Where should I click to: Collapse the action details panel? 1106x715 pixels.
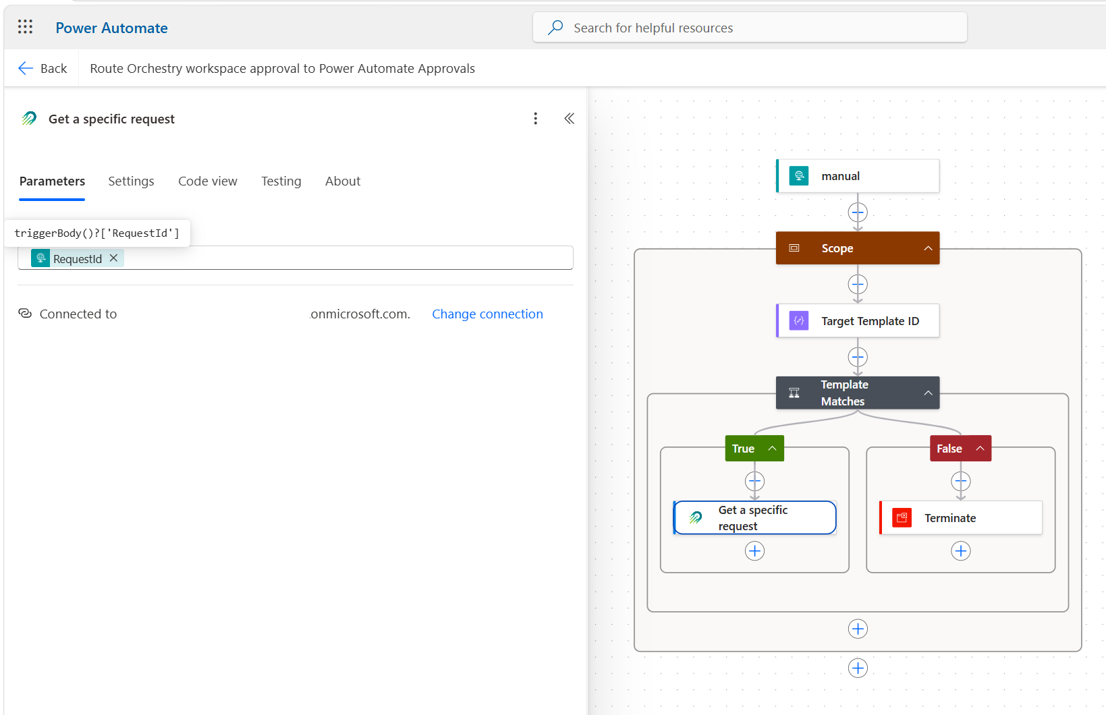[x=570, y=119]
